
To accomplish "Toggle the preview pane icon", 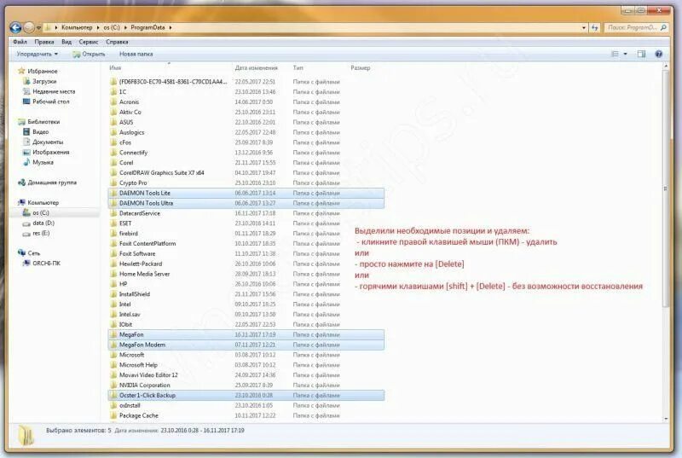I will tap(642, 54).
